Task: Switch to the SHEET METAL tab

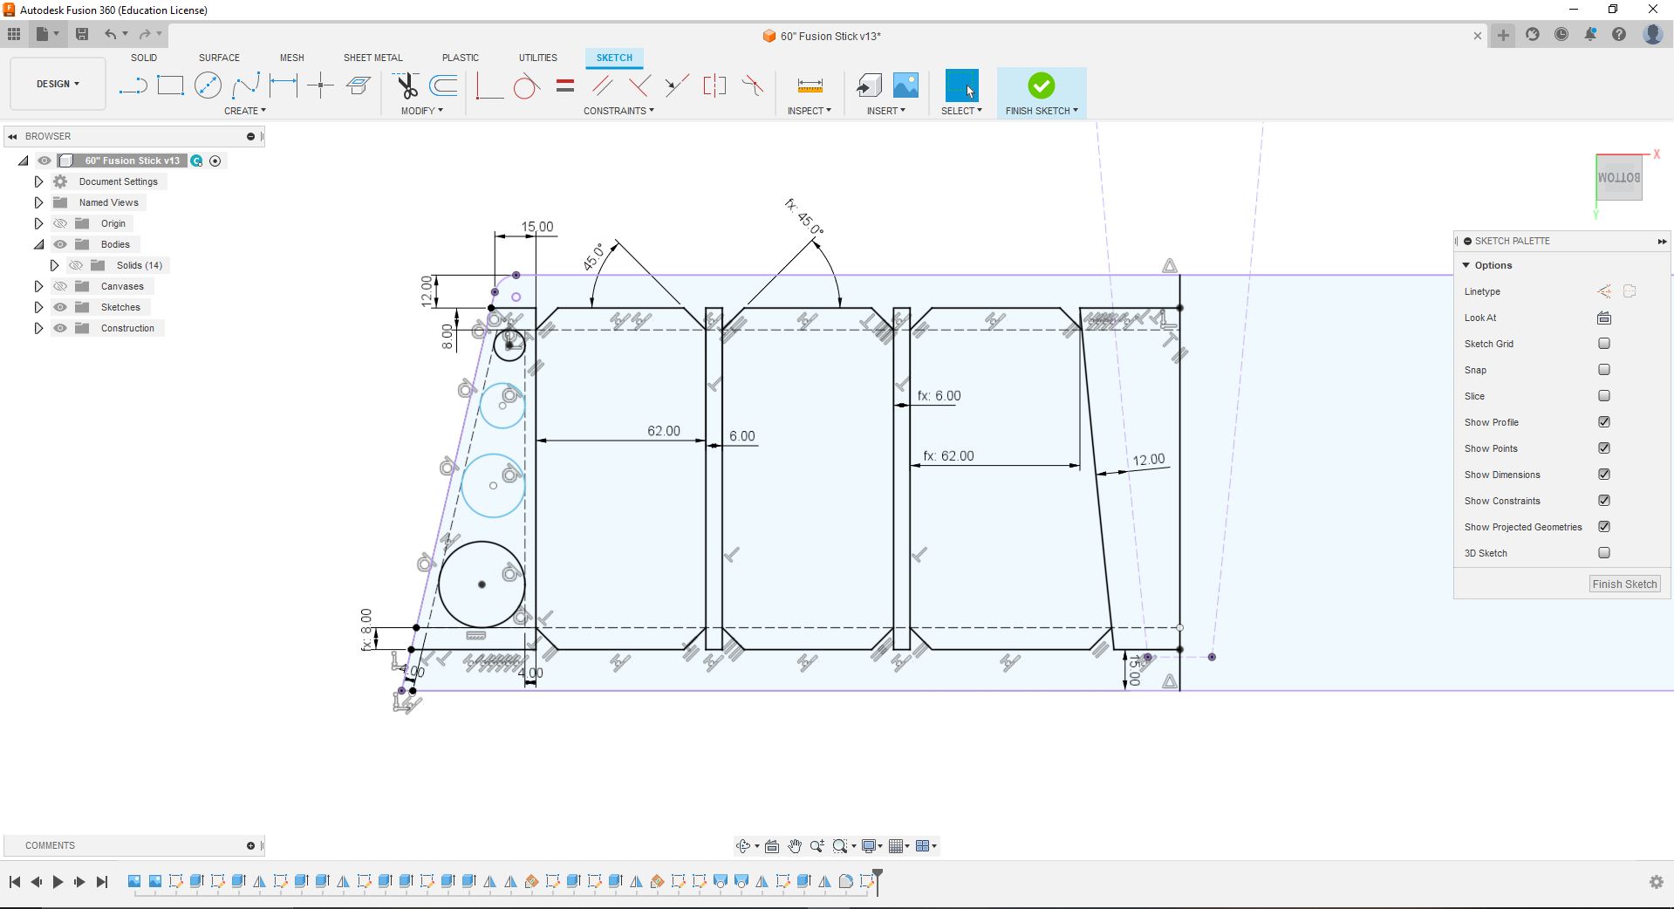Action: click(x=372, y=58)
